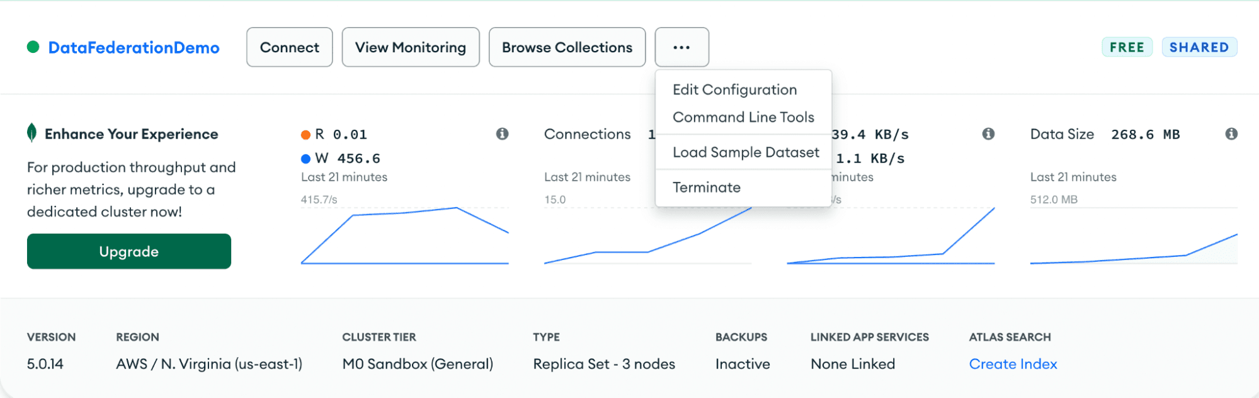Click the Data Size value 268.6 MB
Viewport: 1259px width, 398px height.
[1146, 134]
